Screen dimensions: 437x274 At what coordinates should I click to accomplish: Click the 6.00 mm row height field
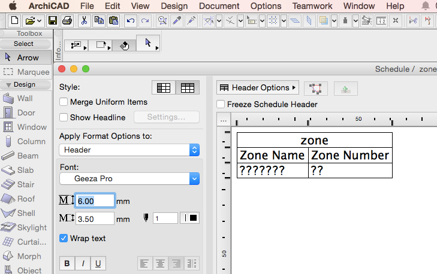(95, 200)
